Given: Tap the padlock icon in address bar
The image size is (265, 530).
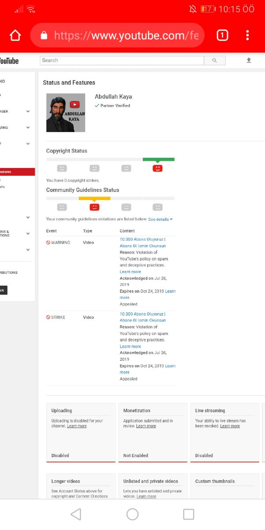Looking at the screenshot, I should click(x=44, y=36).
